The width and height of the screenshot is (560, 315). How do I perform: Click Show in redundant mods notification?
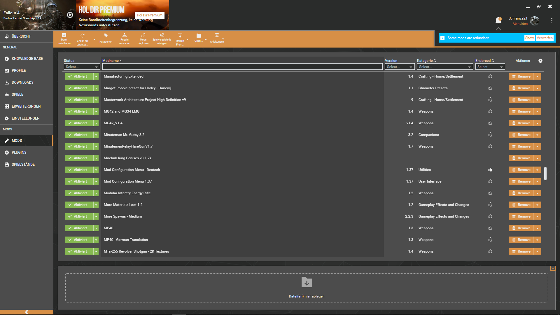pos(529,38)
